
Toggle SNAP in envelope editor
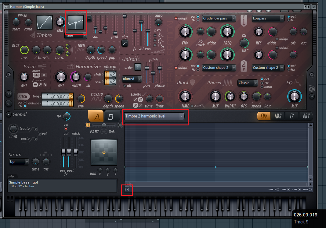pos(299,189)
